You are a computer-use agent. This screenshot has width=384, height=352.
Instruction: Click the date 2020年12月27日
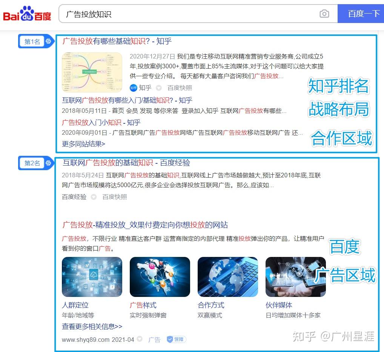coord(152,57)
